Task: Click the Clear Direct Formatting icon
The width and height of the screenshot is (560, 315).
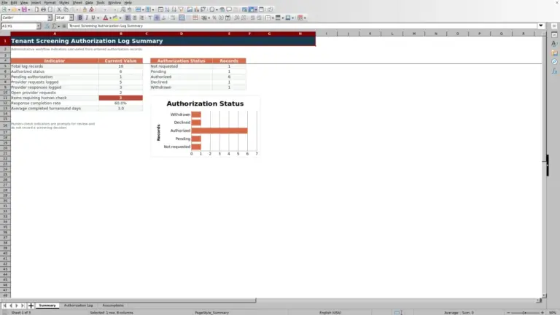Action: pos(91,9)
